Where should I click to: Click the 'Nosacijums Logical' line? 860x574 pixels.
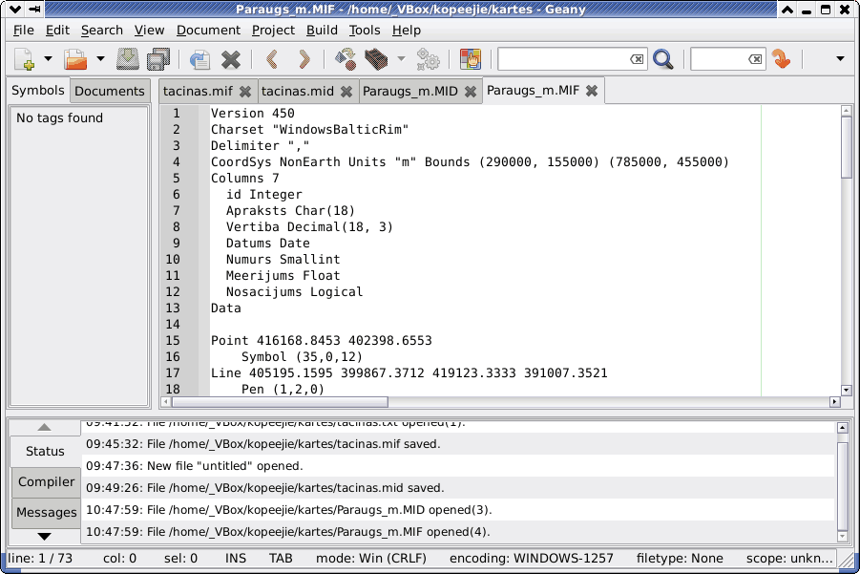(x=295, y=292)
